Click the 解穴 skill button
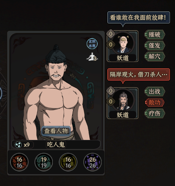Viewport: 175px width, 186px height. [154, 56]
